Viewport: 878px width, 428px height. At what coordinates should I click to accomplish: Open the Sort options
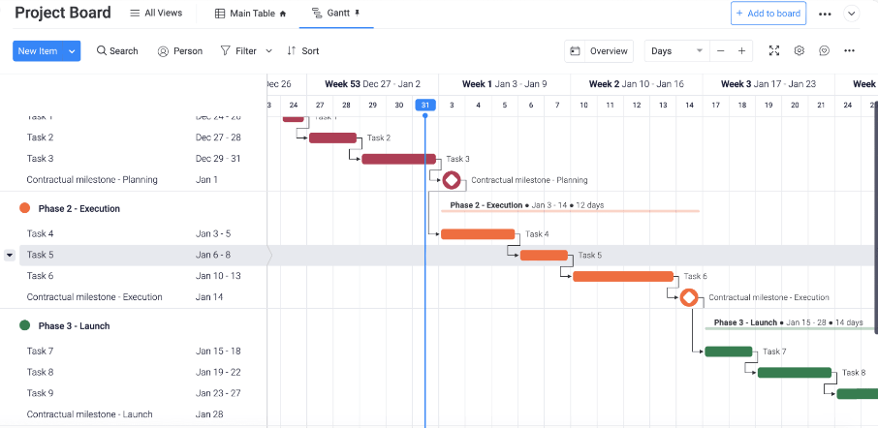pos(302,51)
